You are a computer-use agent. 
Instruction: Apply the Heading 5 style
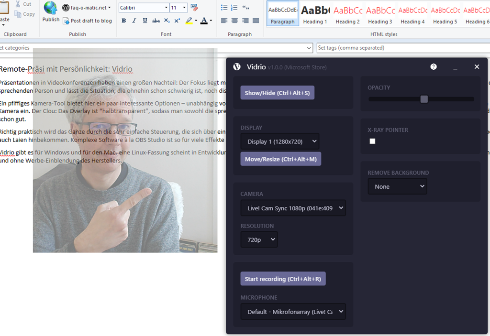(445, 13)
